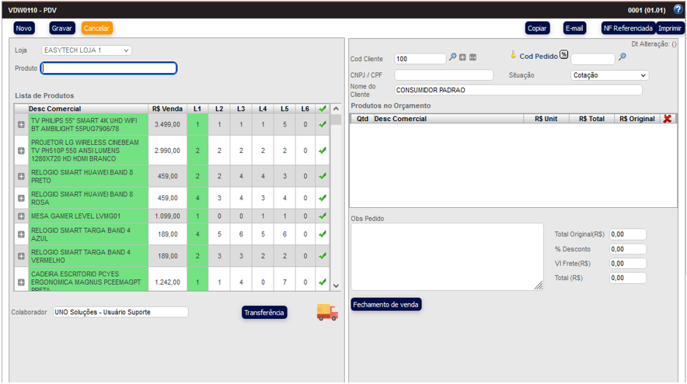Click the yellow key icon by Cod Pedido

coord(513,55)
